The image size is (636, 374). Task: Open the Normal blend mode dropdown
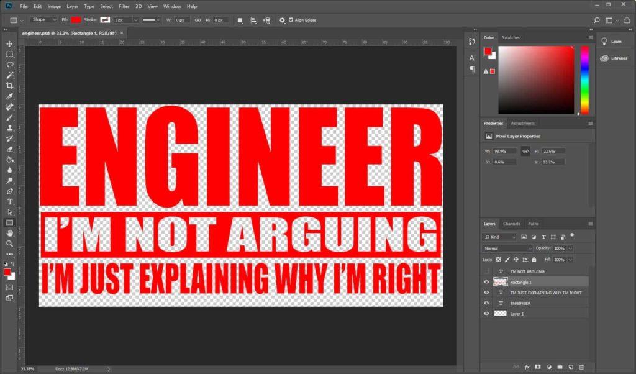click(x=507, y=249)
